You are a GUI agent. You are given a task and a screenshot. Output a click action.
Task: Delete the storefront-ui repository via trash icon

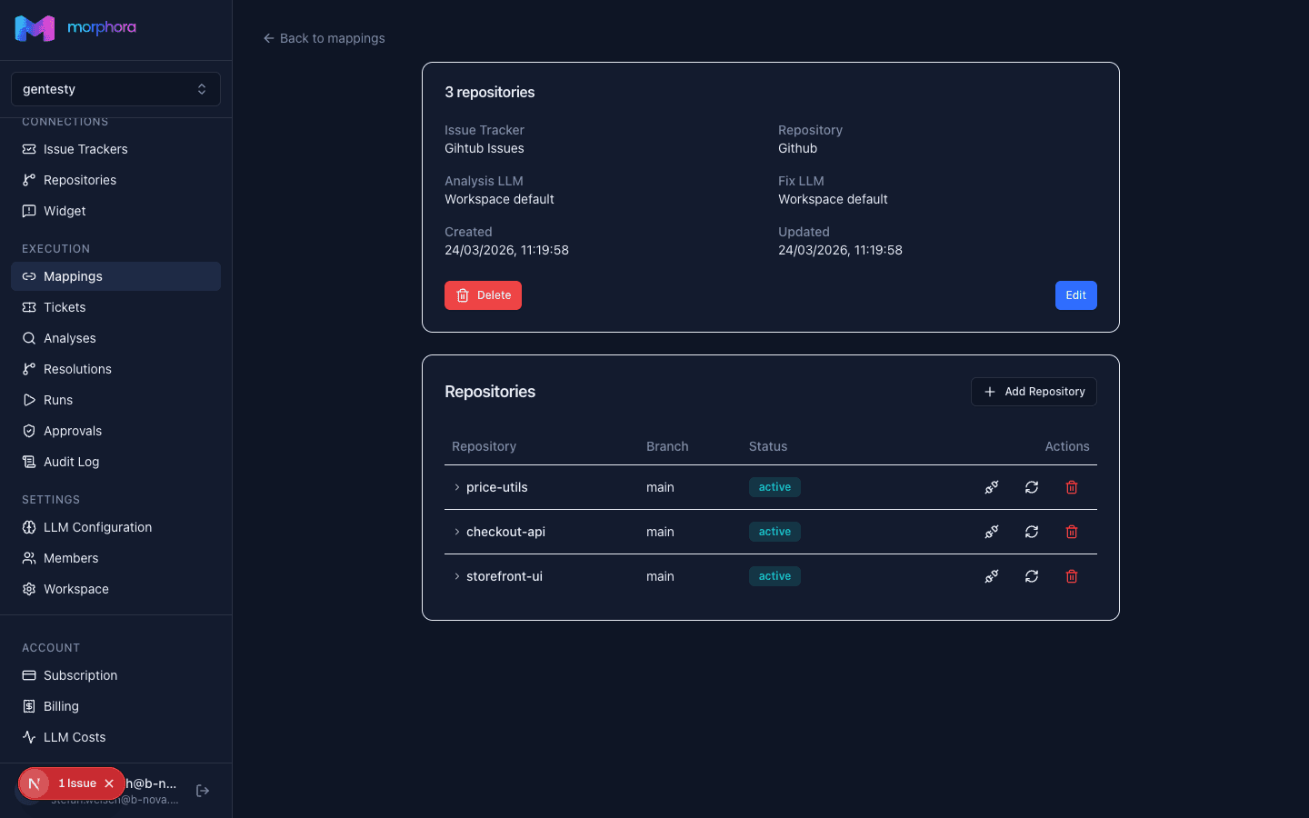click(x=1072, y=576)
